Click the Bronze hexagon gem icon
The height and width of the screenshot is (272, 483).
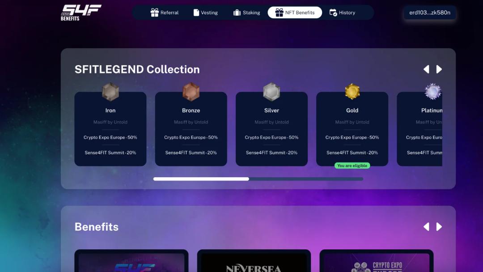click(x=191, y=92)
